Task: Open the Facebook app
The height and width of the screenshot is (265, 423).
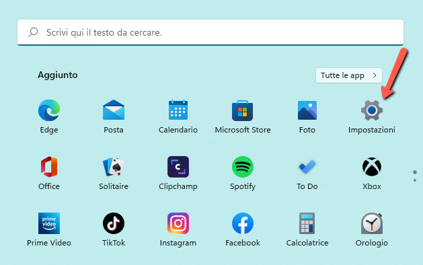Action: click(243, 223)
